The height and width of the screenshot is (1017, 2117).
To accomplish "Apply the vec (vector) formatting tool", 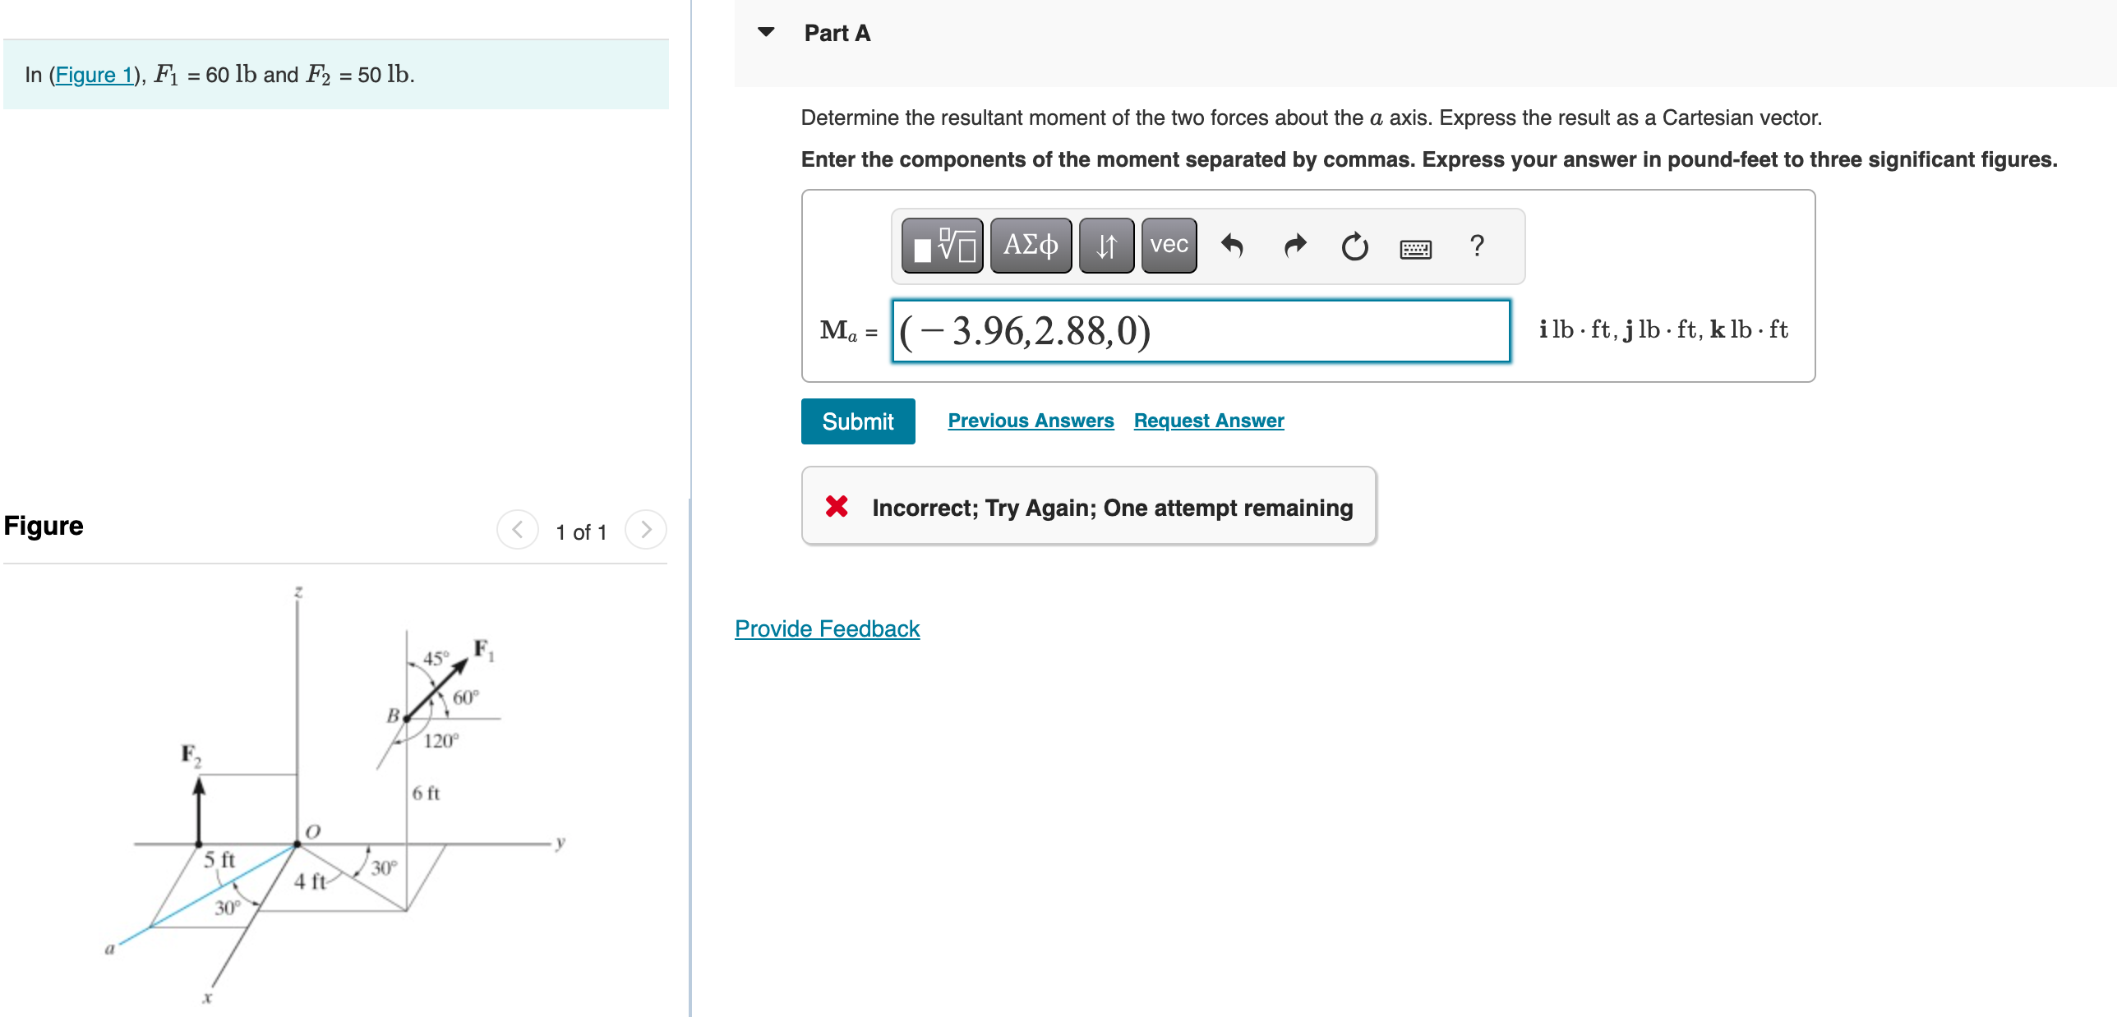I will click(1167, 246).
